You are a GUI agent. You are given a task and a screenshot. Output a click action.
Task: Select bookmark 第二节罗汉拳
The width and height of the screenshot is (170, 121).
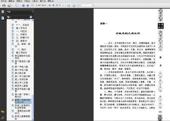21,79
